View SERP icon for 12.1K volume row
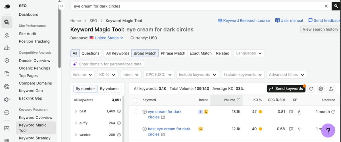The image size is (341, 142). point(291,129)
